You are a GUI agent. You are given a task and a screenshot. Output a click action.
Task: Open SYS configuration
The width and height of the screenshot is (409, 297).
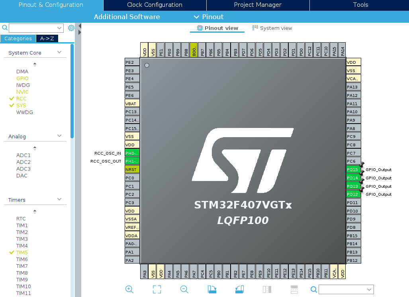[21, 106]
